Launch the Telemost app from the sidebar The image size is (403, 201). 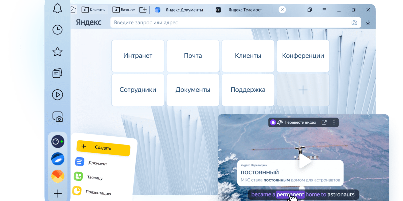[58, 141]
